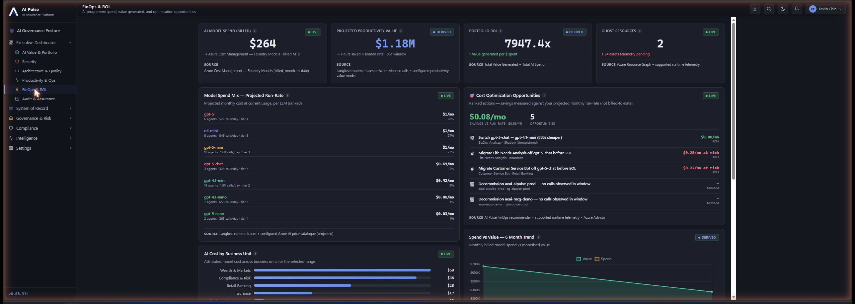Select the o4-mini model row
The width and height of the screenshot is (855, 304).
tap(329, 133)
